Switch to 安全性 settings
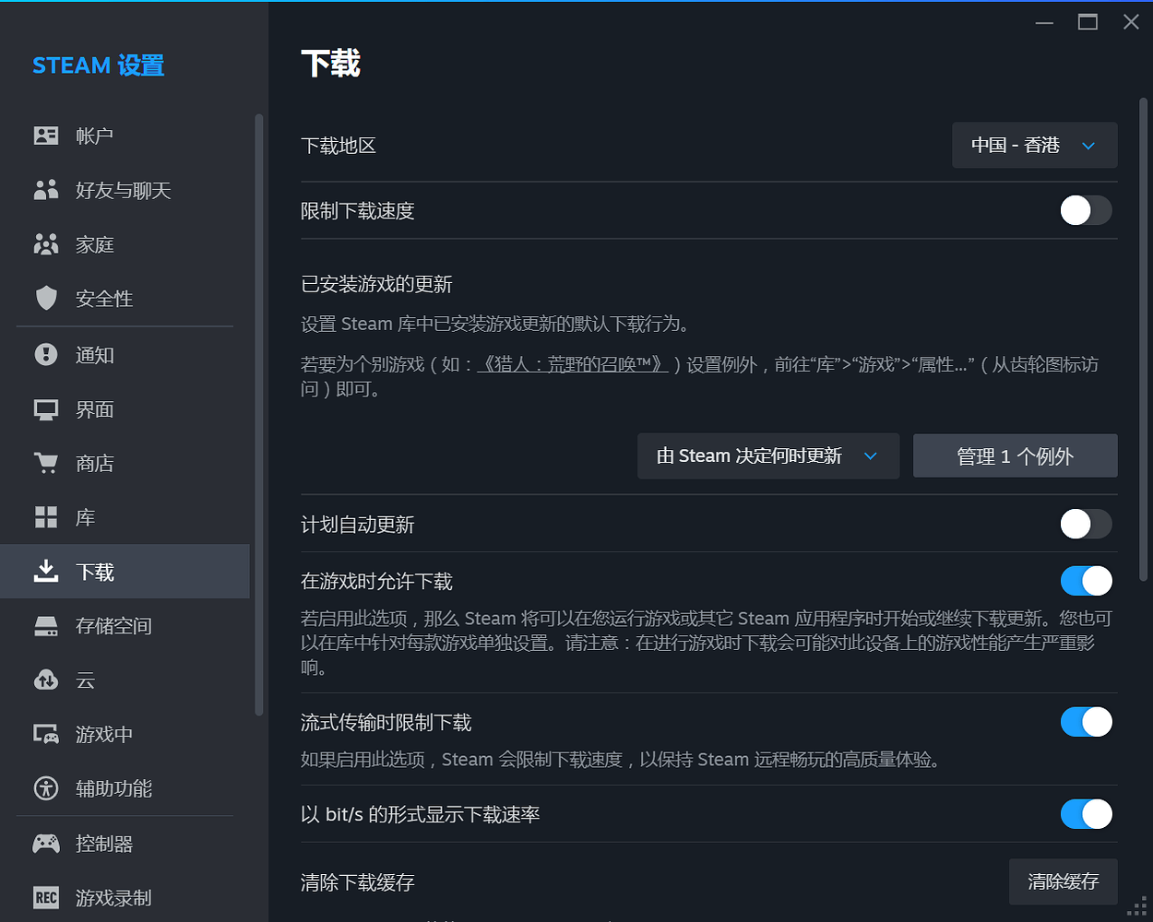Viewport: 1153px width, 922px height. (125, 298)
